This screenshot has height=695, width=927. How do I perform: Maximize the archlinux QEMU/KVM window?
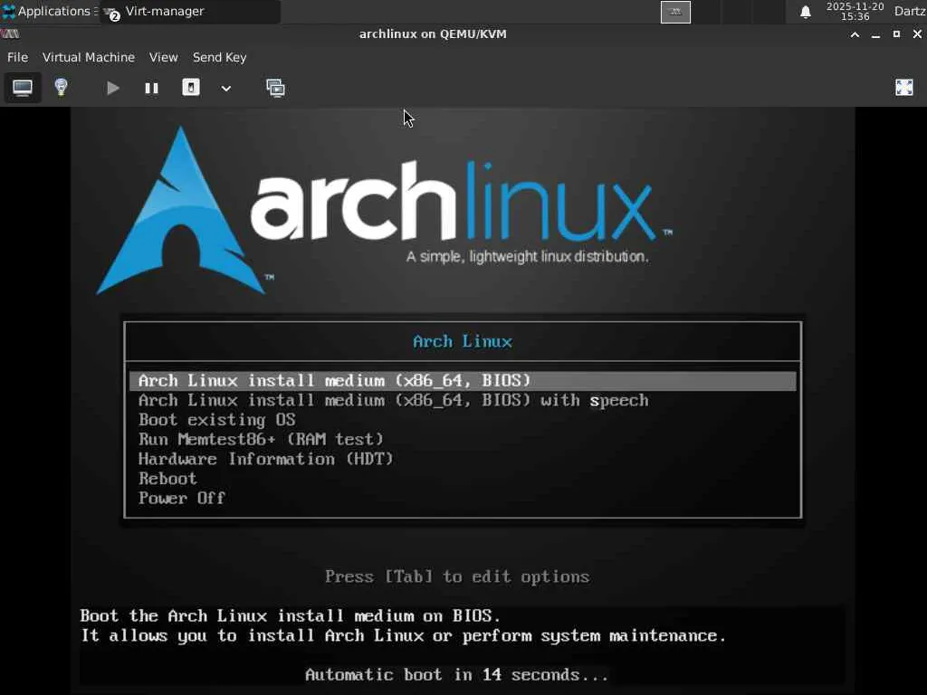pos(896,34)
